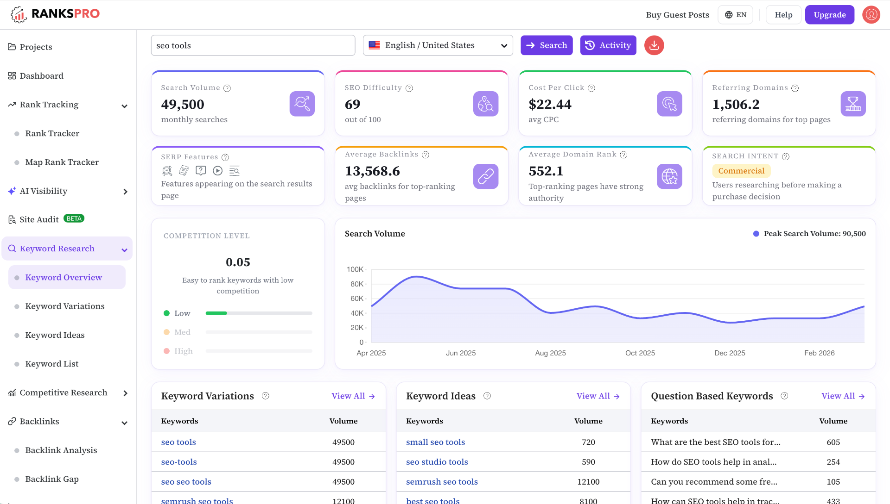Image resolution: width=890 pixels, height=504 pixels.
Task: Open the 'semrush seo tools' keyword idea link
Action: pyautogui.click(x=442, y=482)
